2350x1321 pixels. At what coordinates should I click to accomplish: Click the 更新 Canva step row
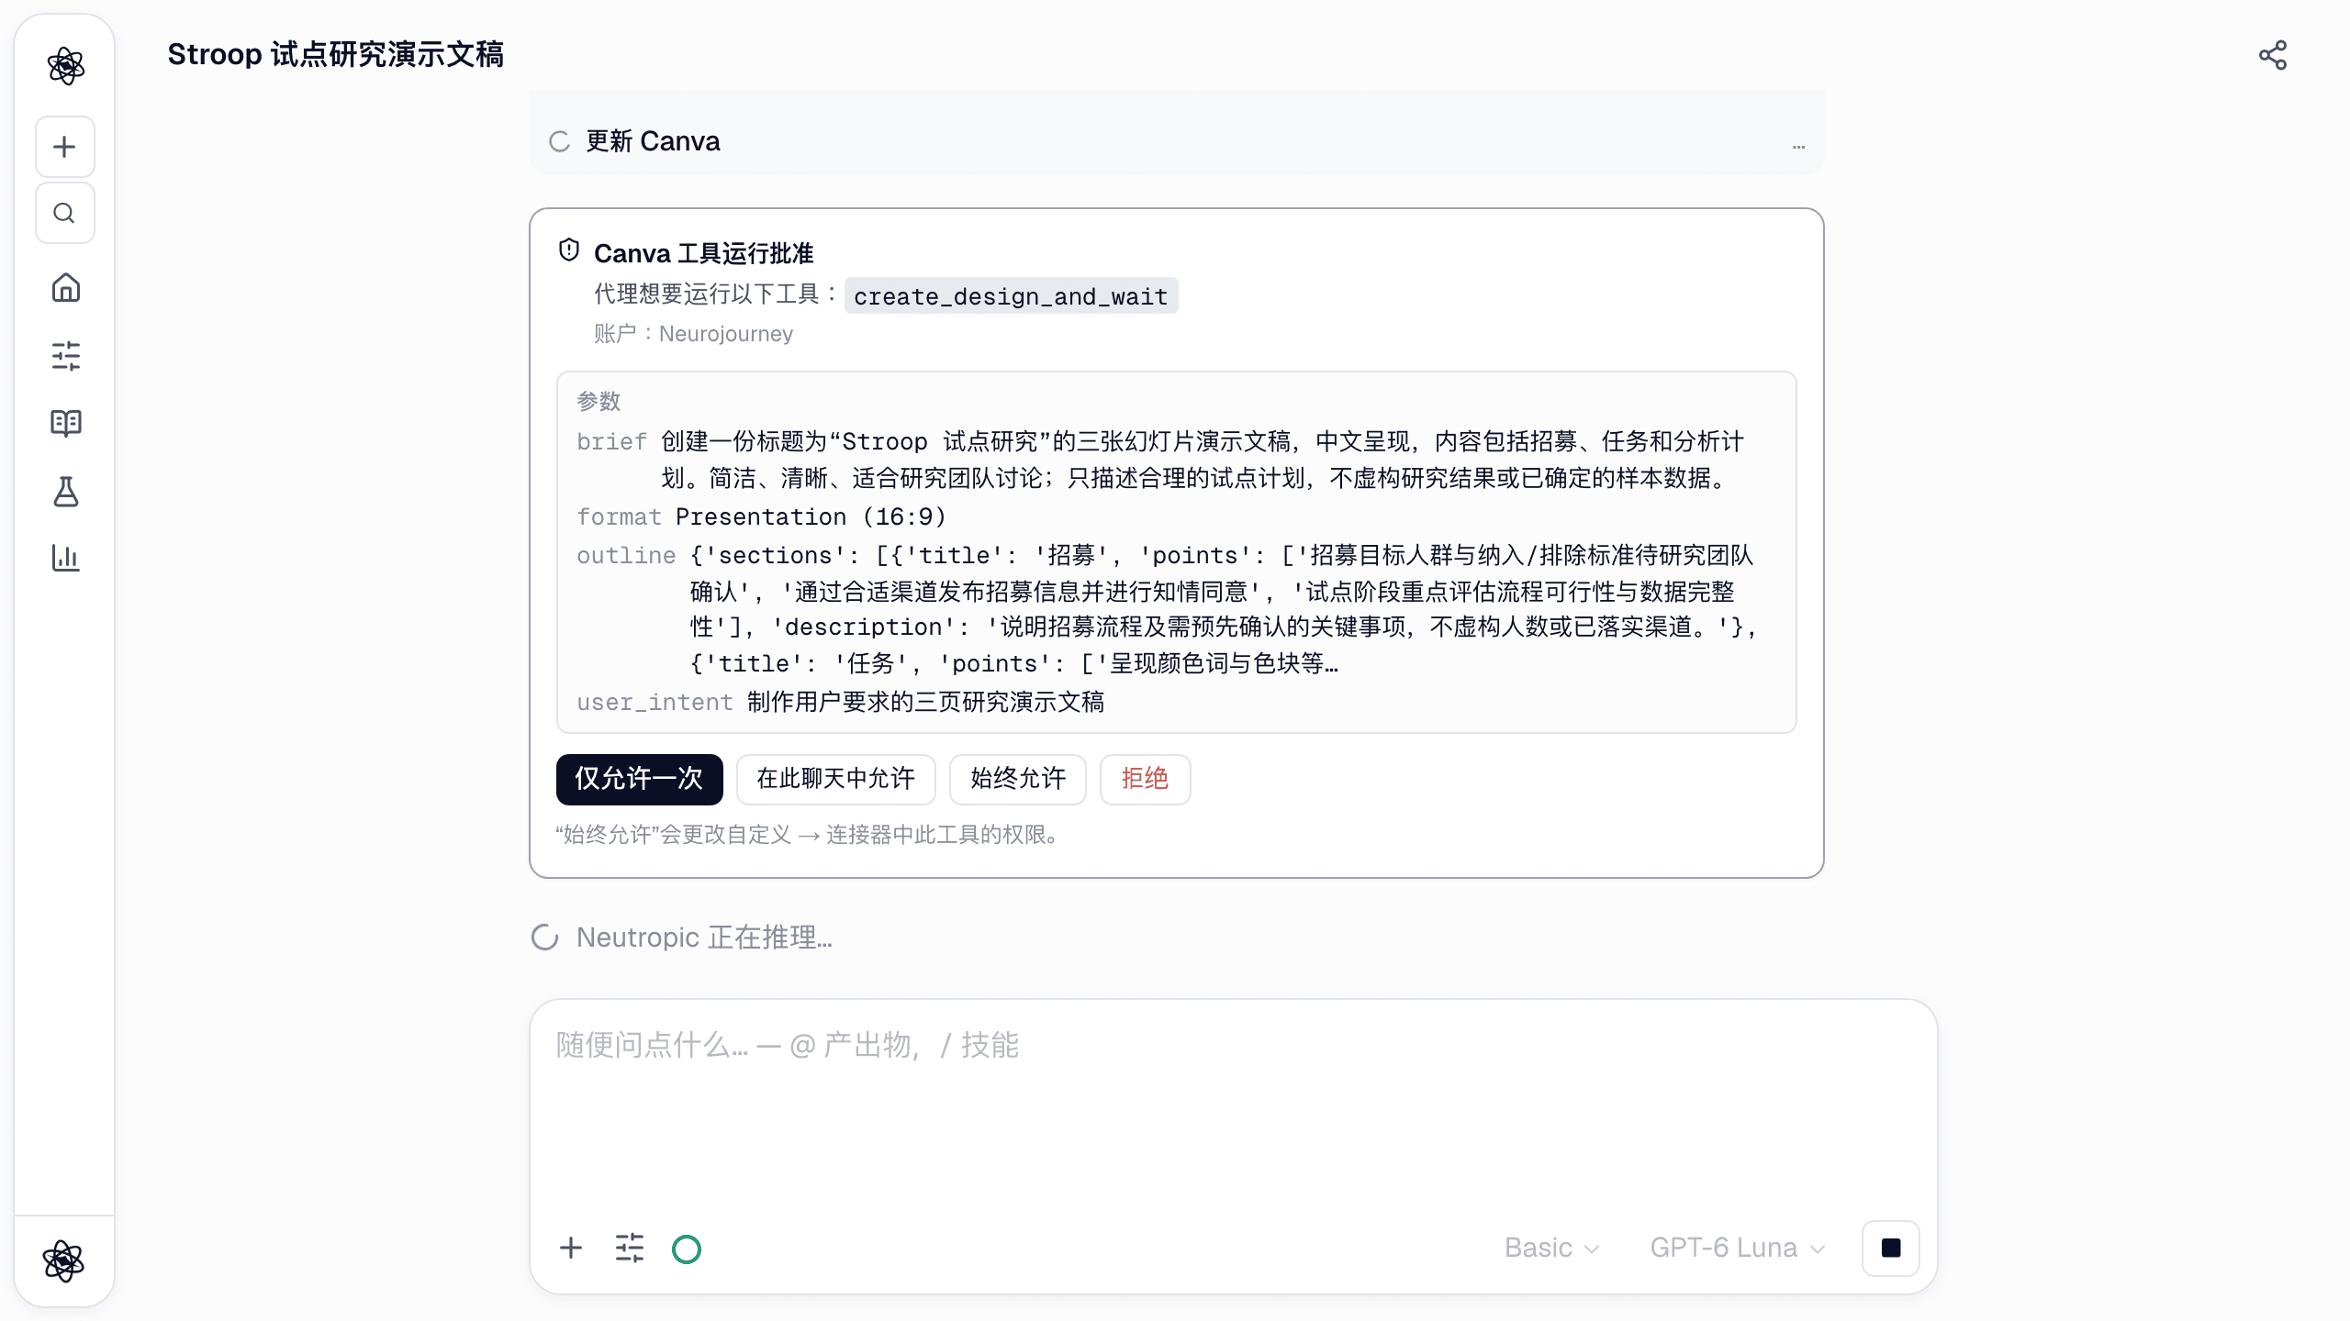1177,141
